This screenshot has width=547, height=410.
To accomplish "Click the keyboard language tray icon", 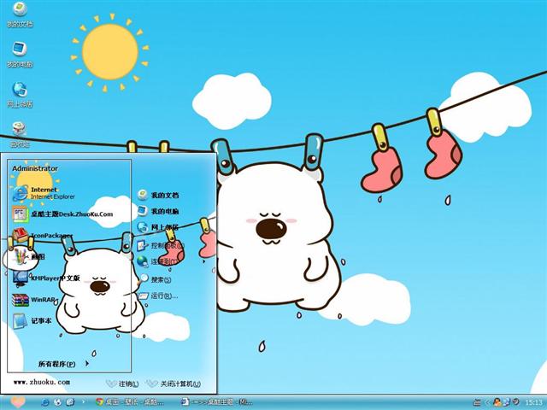I will coord(478,402).
